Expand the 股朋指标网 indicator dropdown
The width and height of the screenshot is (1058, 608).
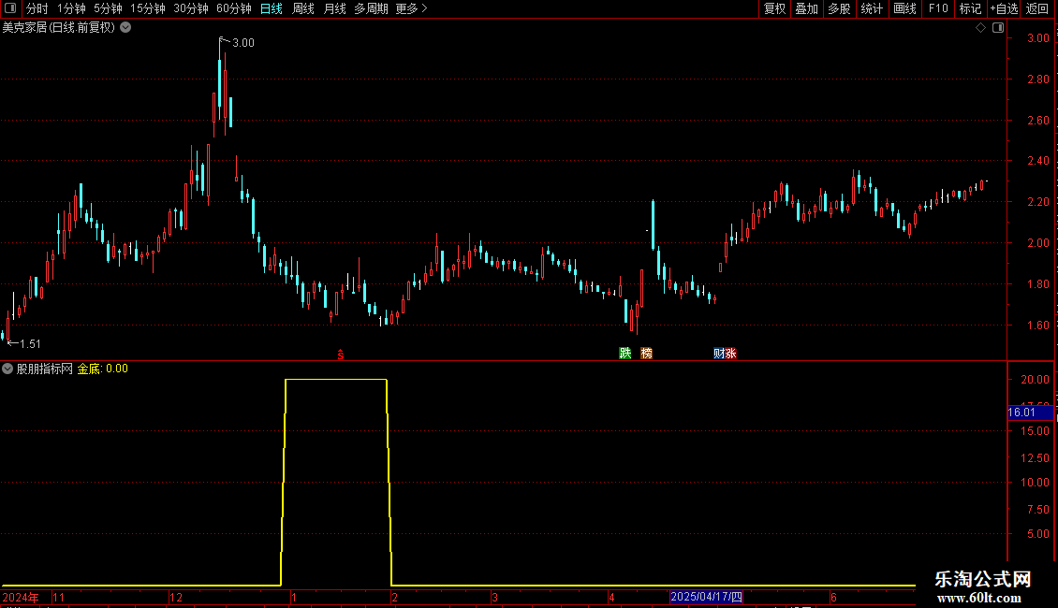pyautogui.click(x=7, y=369)
